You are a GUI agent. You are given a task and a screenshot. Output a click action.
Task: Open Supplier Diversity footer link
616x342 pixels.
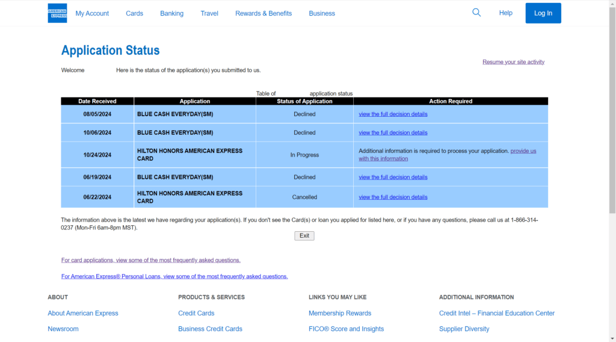pos(464,329)
